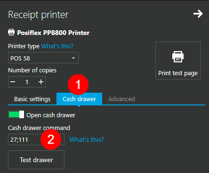Switch to the Basic settings tab
The width and height of the screenshot is (209, 173).
32,99
